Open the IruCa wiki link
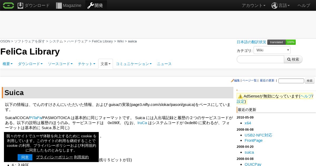Screen dimensions: 316x166 (142, 123)
